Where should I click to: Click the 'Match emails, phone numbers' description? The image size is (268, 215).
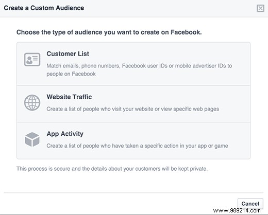pyautogui.click(x=139, y=70)
